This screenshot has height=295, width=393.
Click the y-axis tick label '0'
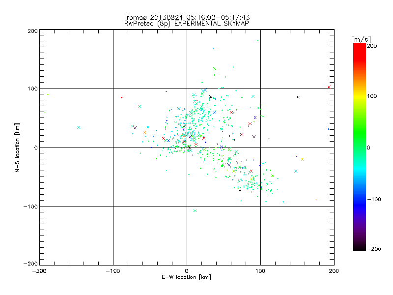[36, 147]
